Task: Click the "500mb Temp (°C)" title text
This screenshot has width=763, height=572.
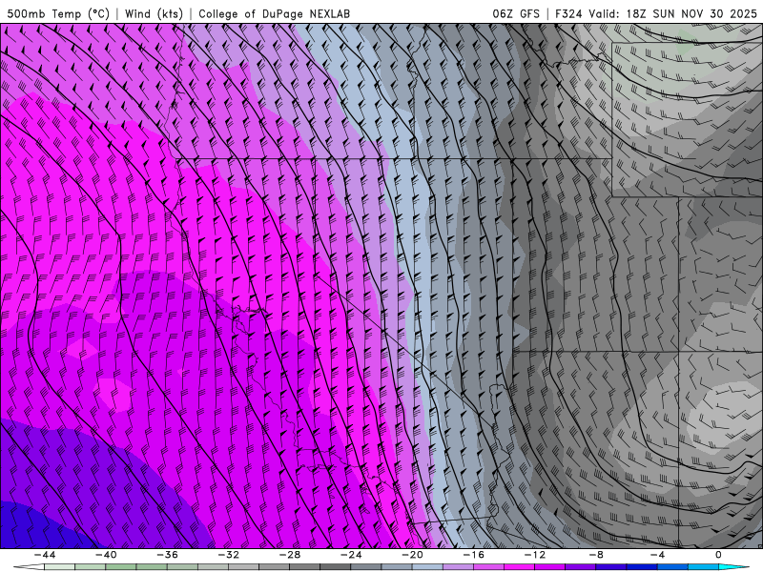Action: (58, 13)
